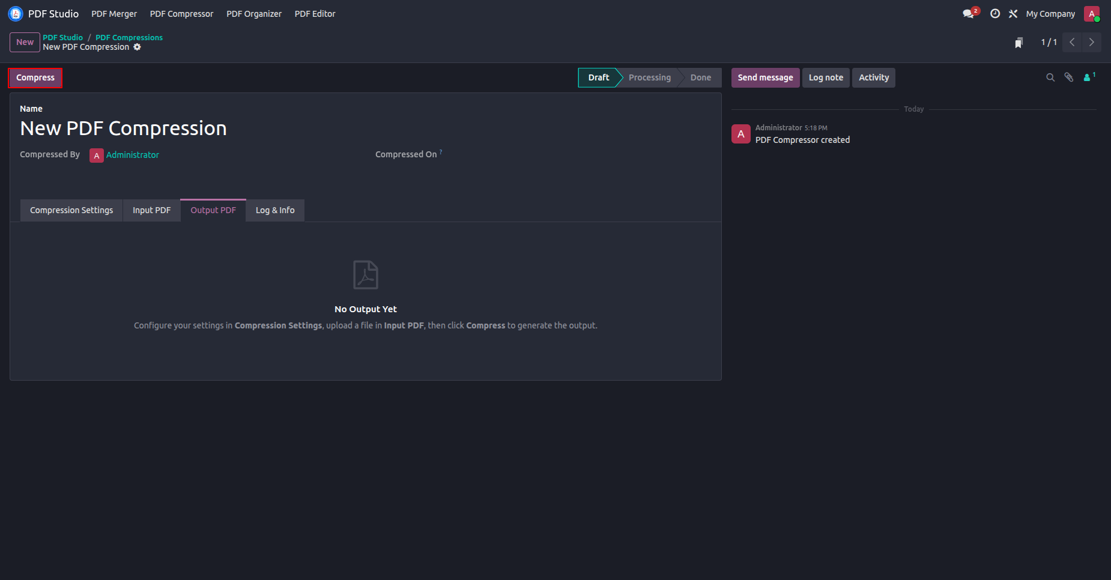Search chatter messages magnifier icon
1111x580 pixels.
point(1050,77)
